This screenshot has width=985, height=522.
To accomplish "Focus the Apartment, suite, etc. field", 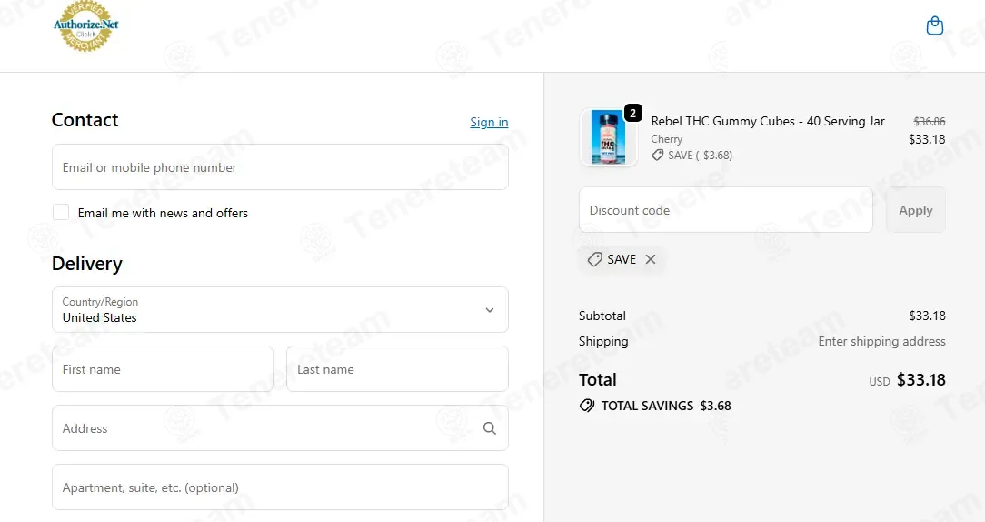I will point(280,487).
